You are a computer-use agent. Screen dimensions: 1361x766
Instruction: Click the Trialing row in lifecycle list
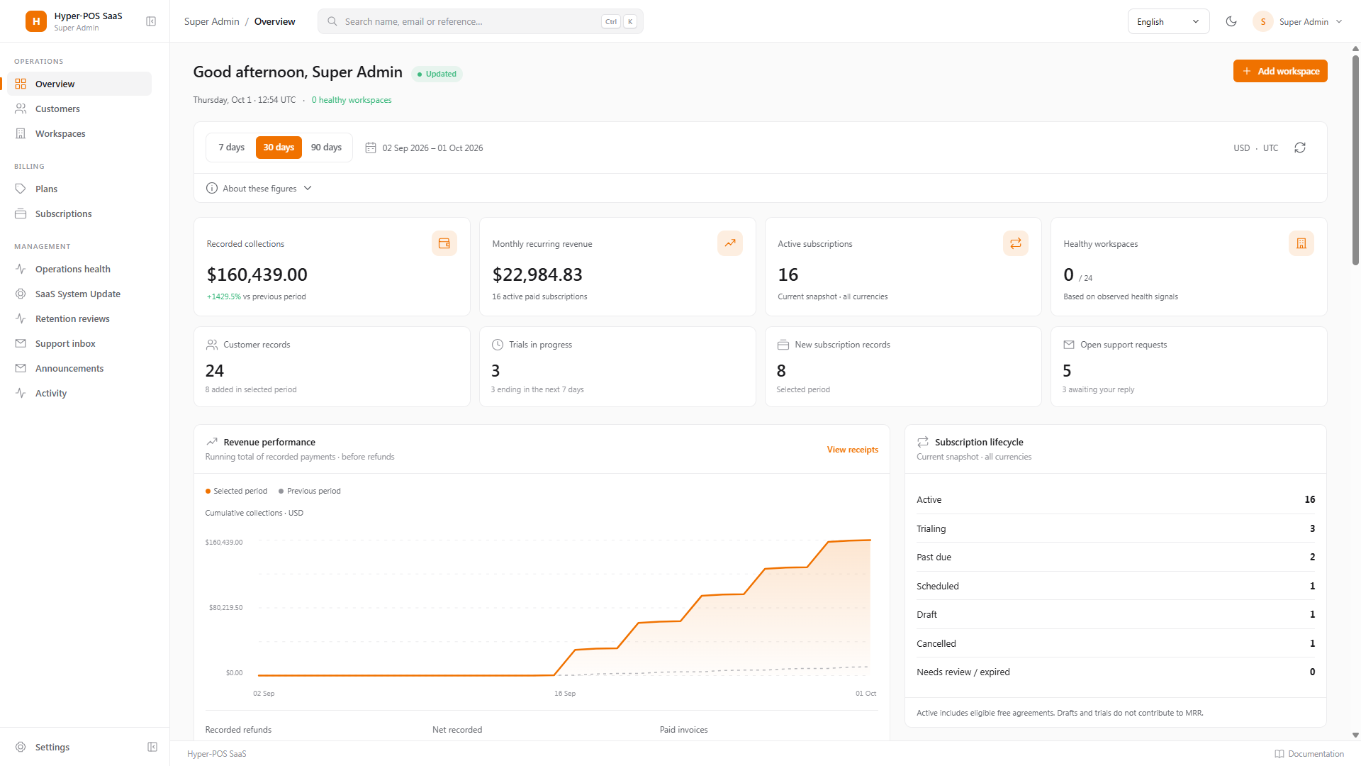tap(1116, 528)
